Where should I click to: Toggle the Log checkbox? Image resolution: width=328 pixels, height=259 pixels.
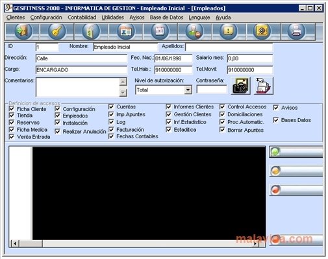point(111,122)
